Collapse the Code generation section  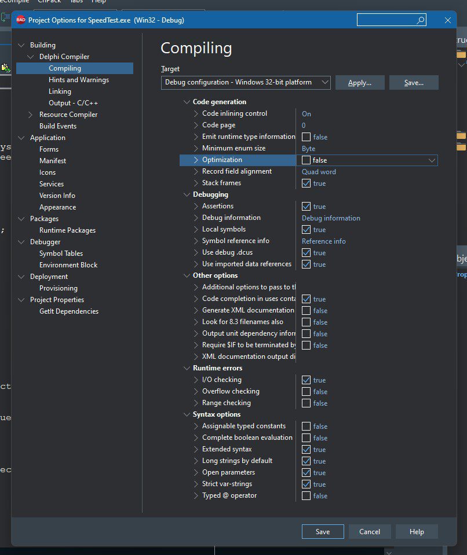coord(187,102)
